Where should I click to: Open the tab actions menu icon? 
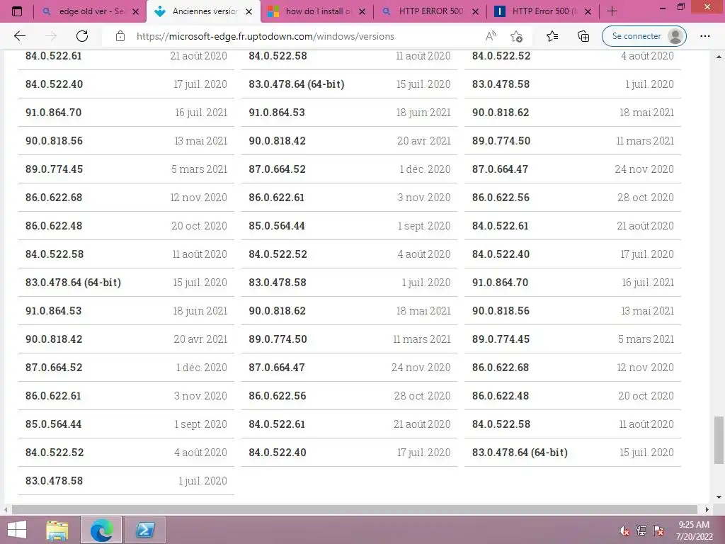point(17,11)
